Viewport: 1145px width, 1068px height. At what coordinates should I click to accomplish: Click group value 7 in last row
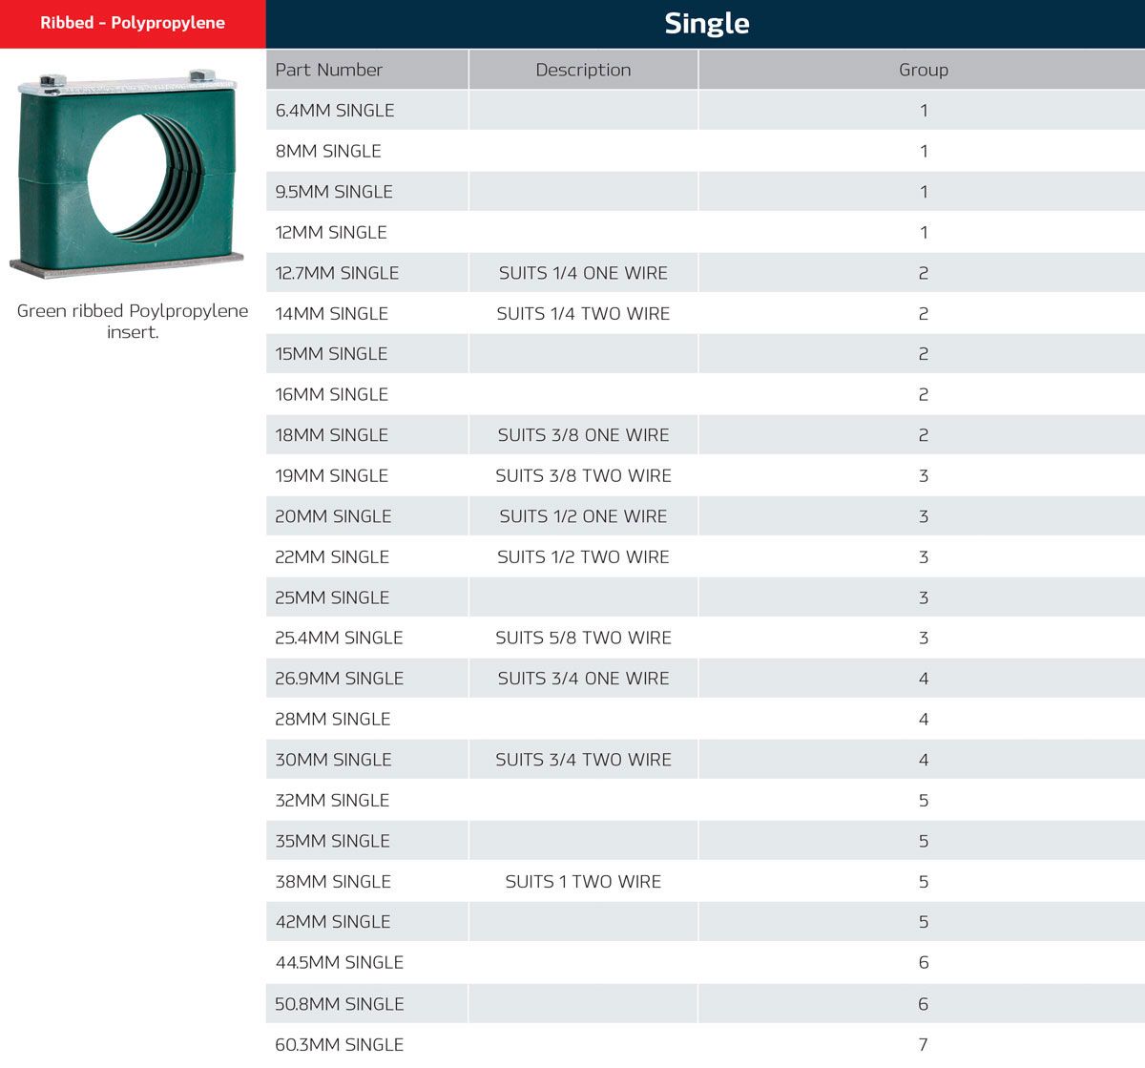coord(923,1045)
